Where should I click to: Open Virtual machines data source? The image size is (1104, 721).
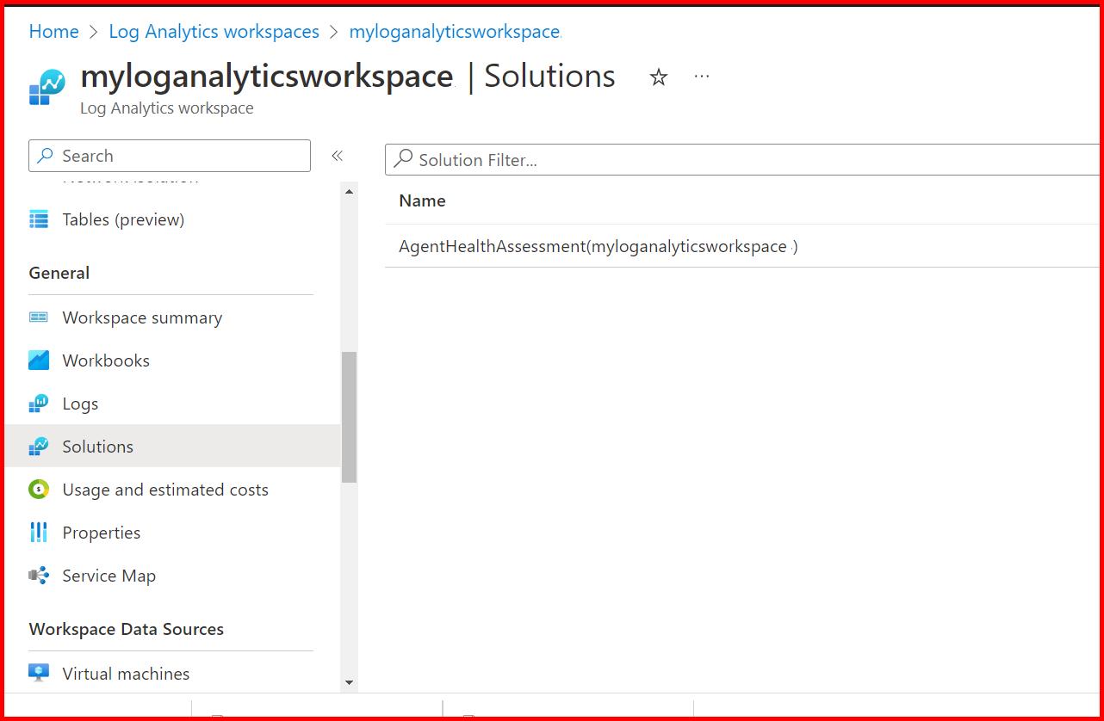[126, 674]
